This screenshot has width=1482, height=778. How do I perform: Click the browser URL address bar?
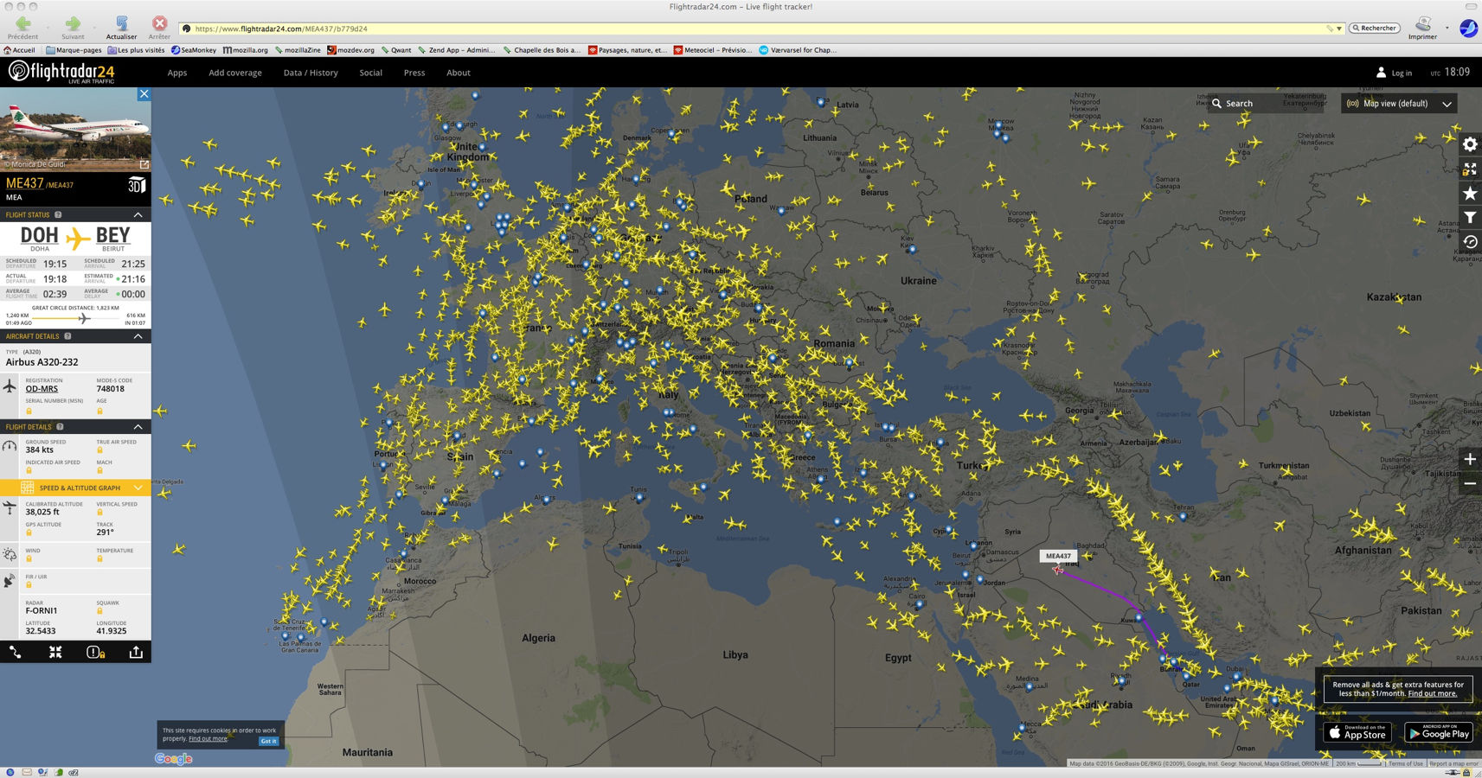click(x=761, y=29)
